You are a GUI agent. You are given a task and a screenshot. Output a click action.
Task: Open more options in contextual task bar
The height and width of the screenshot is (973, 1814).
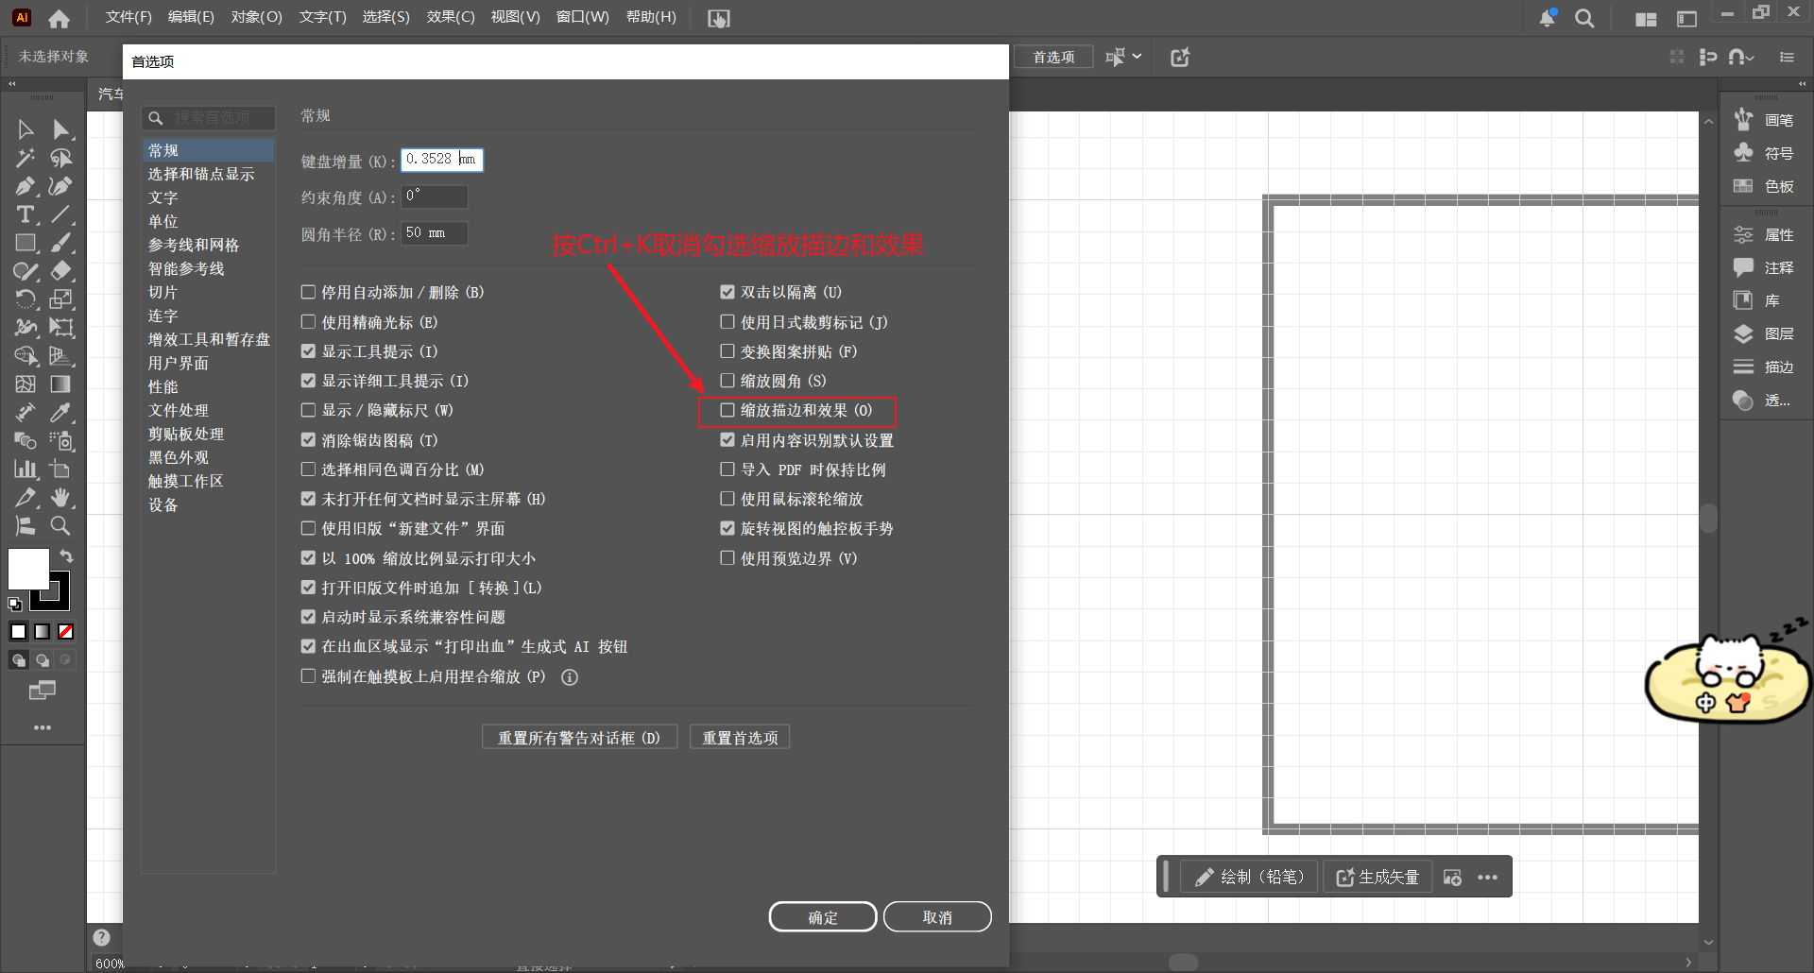[1488, 878]
